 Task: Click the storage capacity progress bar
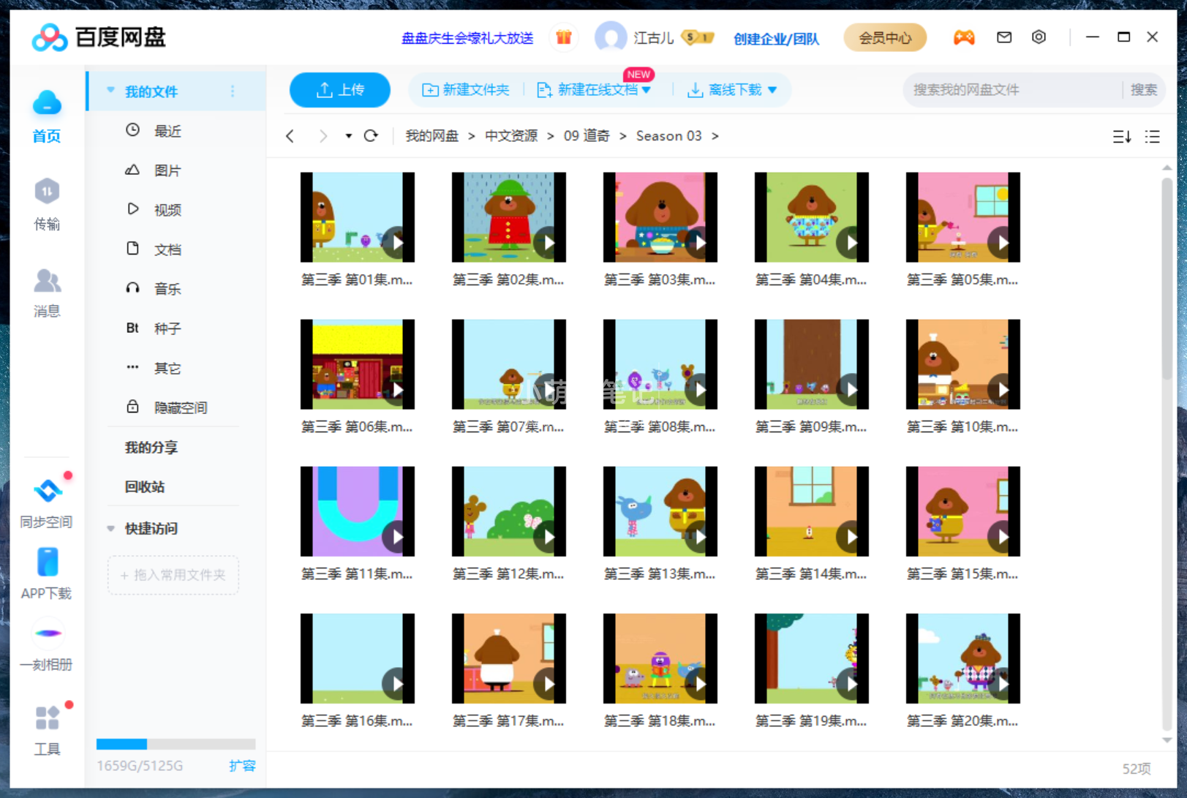pyautogui.click(x=176, y=743)
